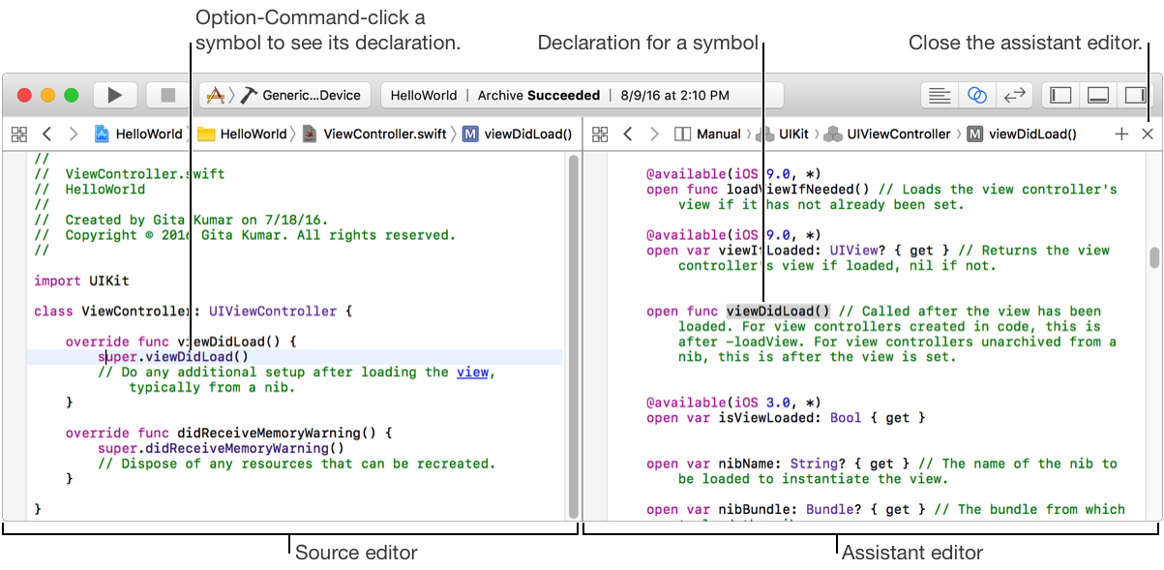Select the HelloWorld project in the jump bar
1164x570 pixels.
[x=138, y=135]
